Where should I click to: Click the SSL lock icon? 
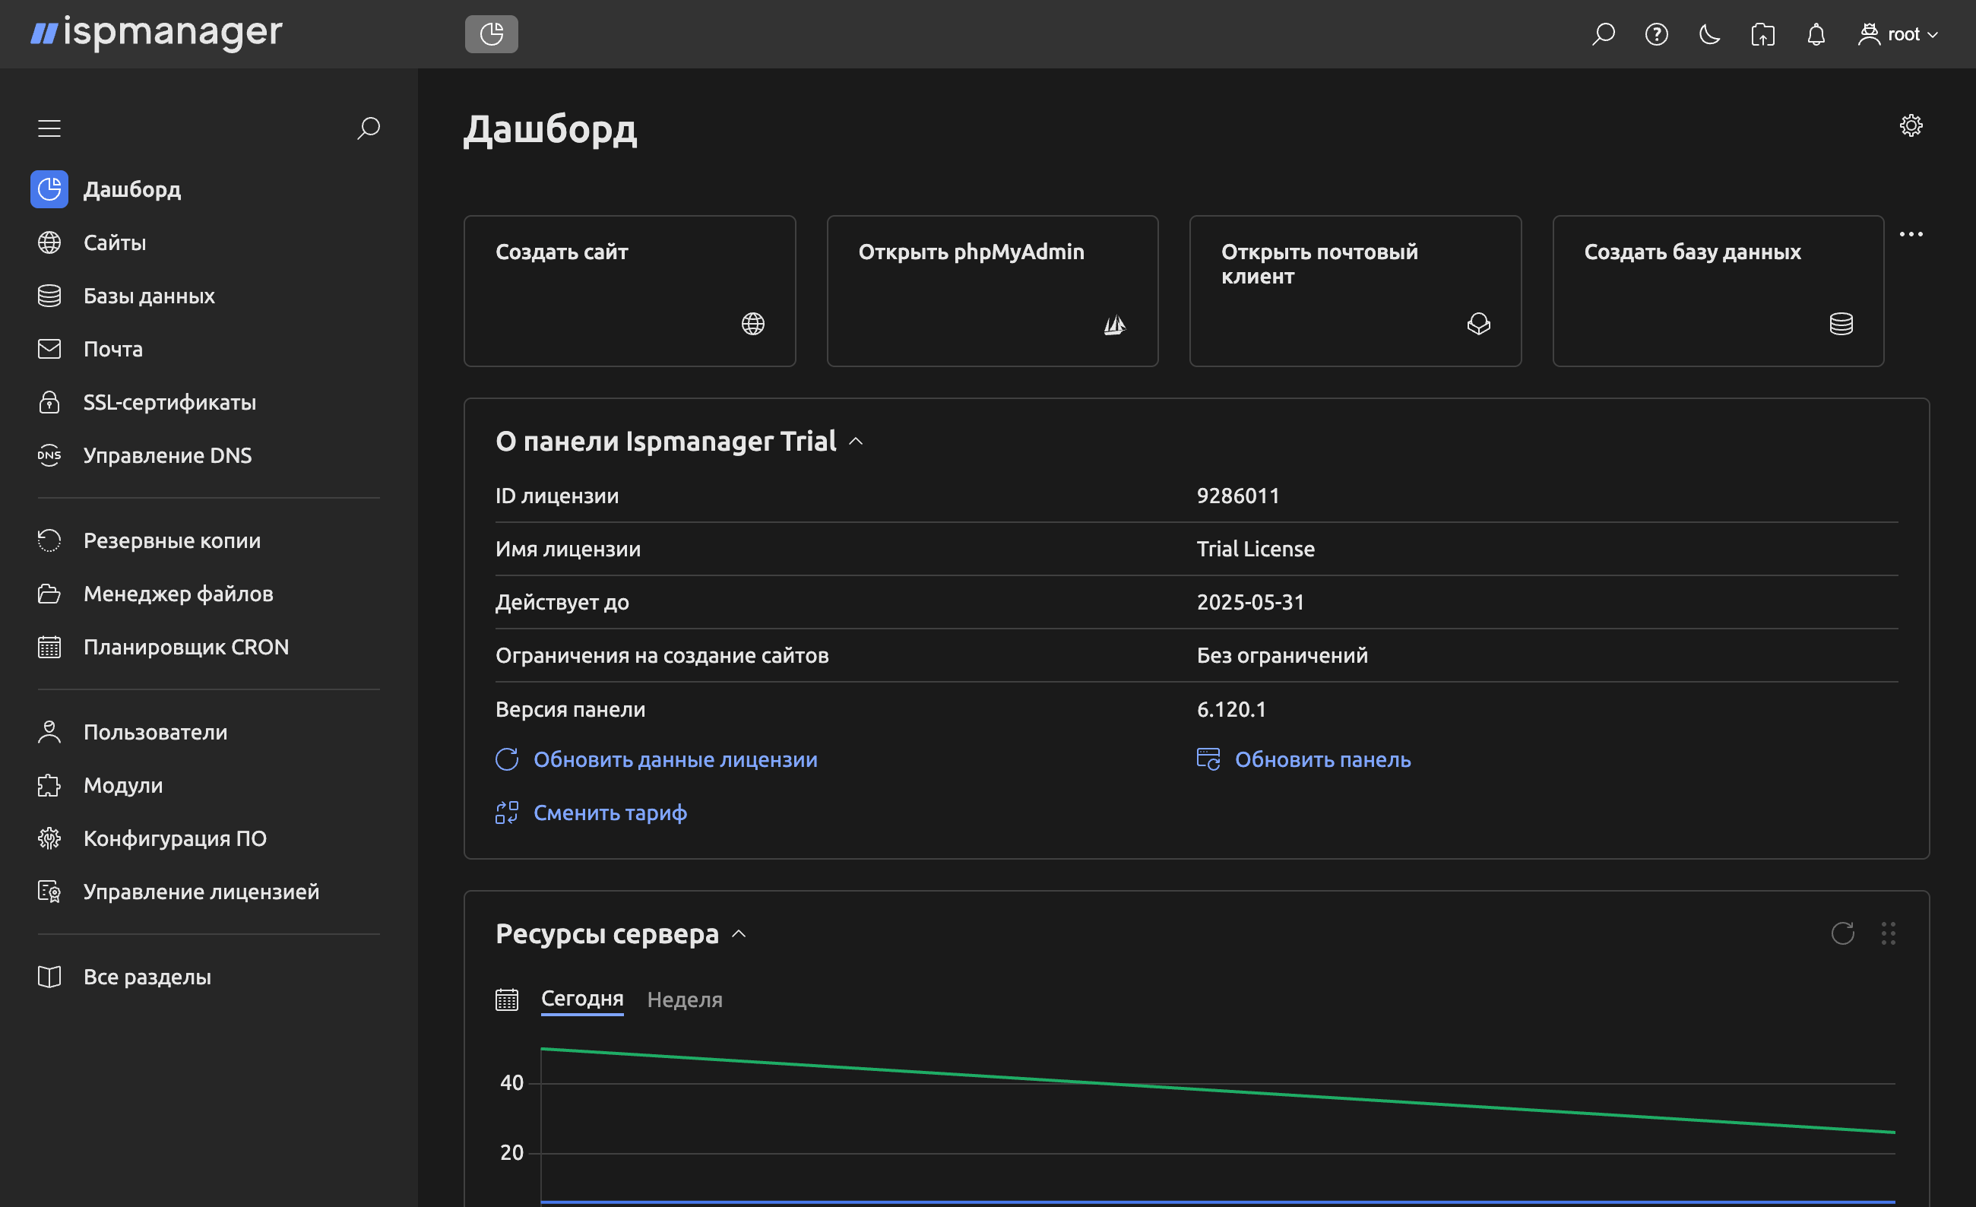coord(49,402)
